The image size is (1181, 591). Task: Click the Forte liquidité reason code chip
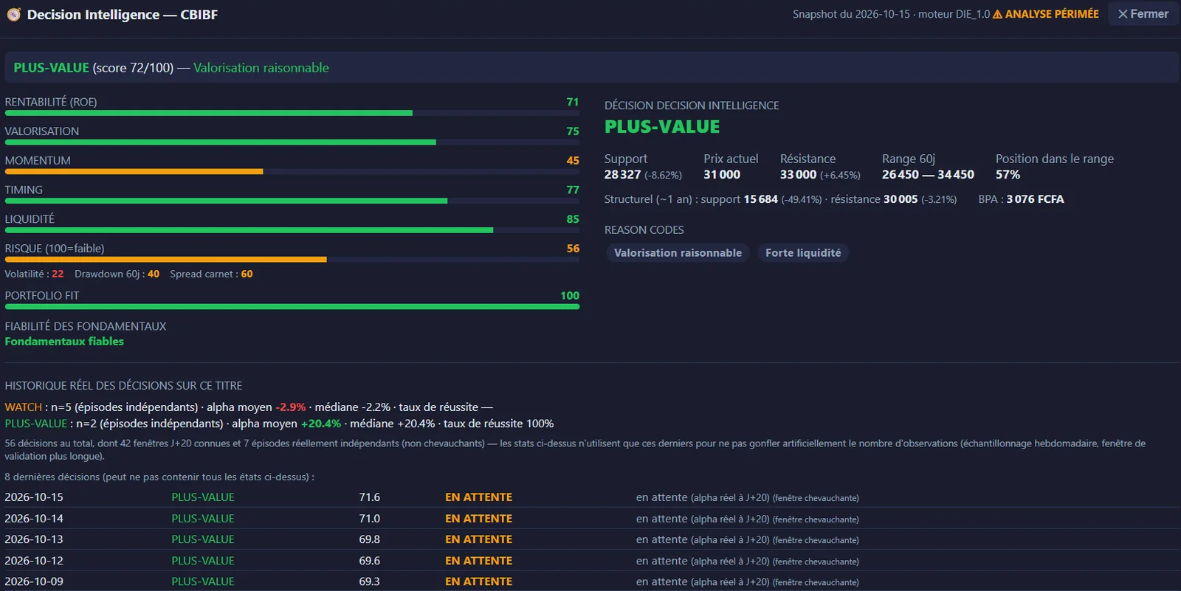[x=803, y=253]
